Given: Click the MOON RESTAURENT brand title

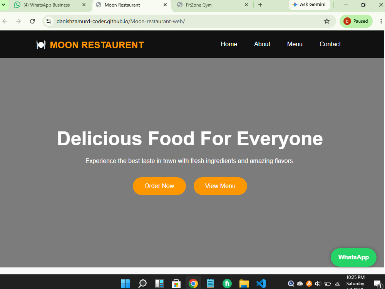Looking at the screenshot, I should pyautogui.click(x=97, y=45).
